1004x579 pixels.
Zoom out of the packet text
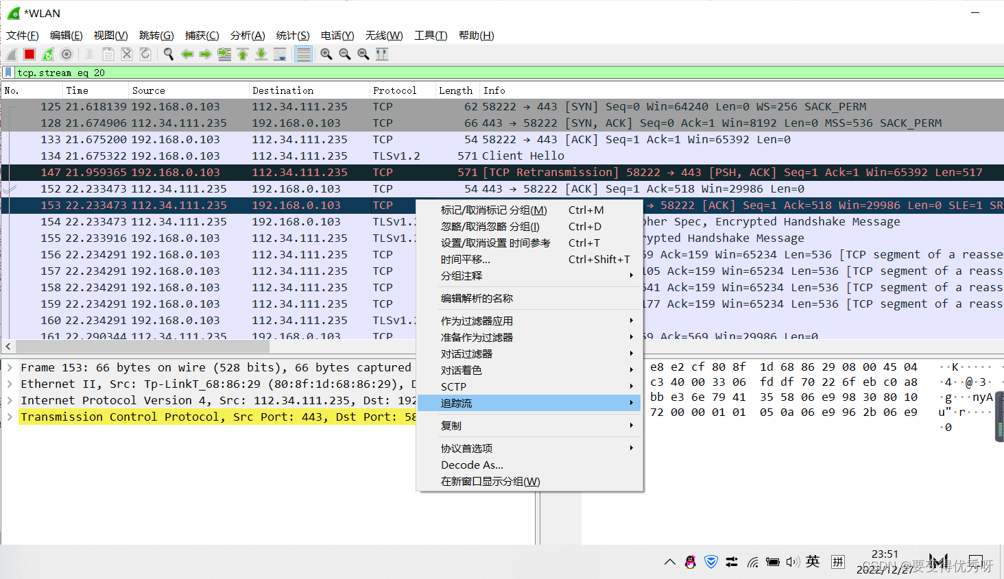click(345, 54)
